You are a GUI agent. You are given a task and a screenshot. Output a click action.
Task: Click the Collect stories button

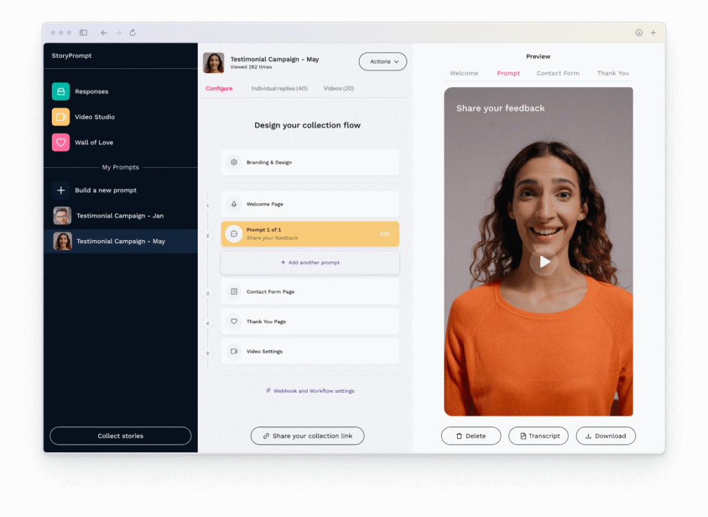pyautogui.click(x=120, y=436)
